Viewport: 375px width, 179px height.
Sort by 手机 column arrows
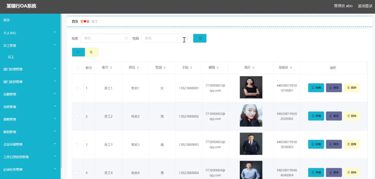[191, 68]
